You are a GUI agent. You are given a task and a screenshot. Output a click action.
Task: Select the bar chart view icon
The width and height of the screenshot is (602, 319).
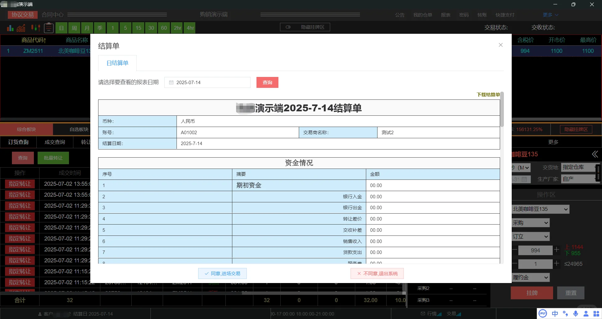[10, 28]
